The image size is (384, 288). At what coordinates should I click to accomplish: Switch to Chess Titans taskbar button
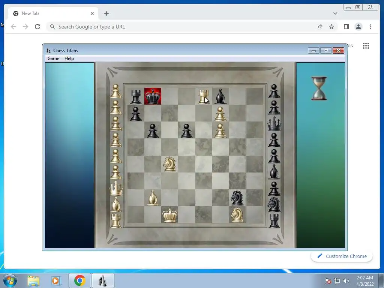pos(103,280)
